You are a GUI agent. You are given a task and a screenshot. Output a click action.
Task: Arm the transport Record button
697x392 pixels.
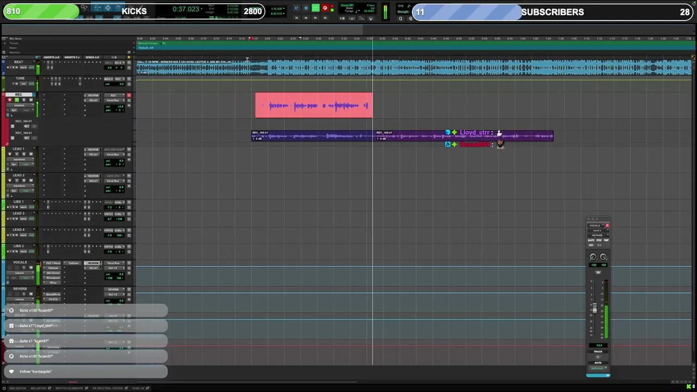pos(325,8)
